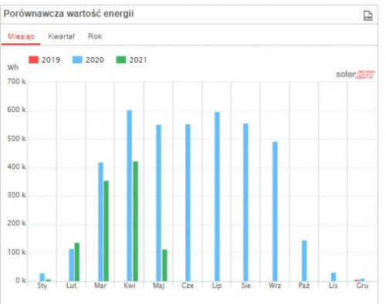Click the green 2021 bar for Mar
The height and width of the screenshot is (304, 386).
(x=107, y=231)
